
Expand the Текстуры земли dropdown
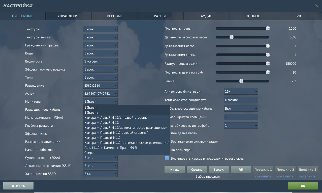pyautogui.click(x=100, y=37)
